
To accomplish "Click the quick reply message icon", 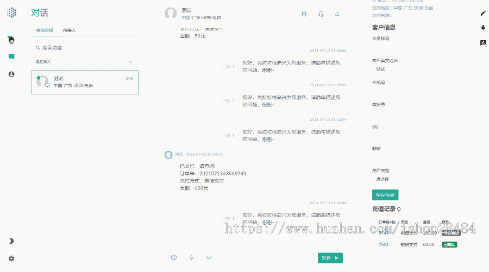I will pos(483,43).
